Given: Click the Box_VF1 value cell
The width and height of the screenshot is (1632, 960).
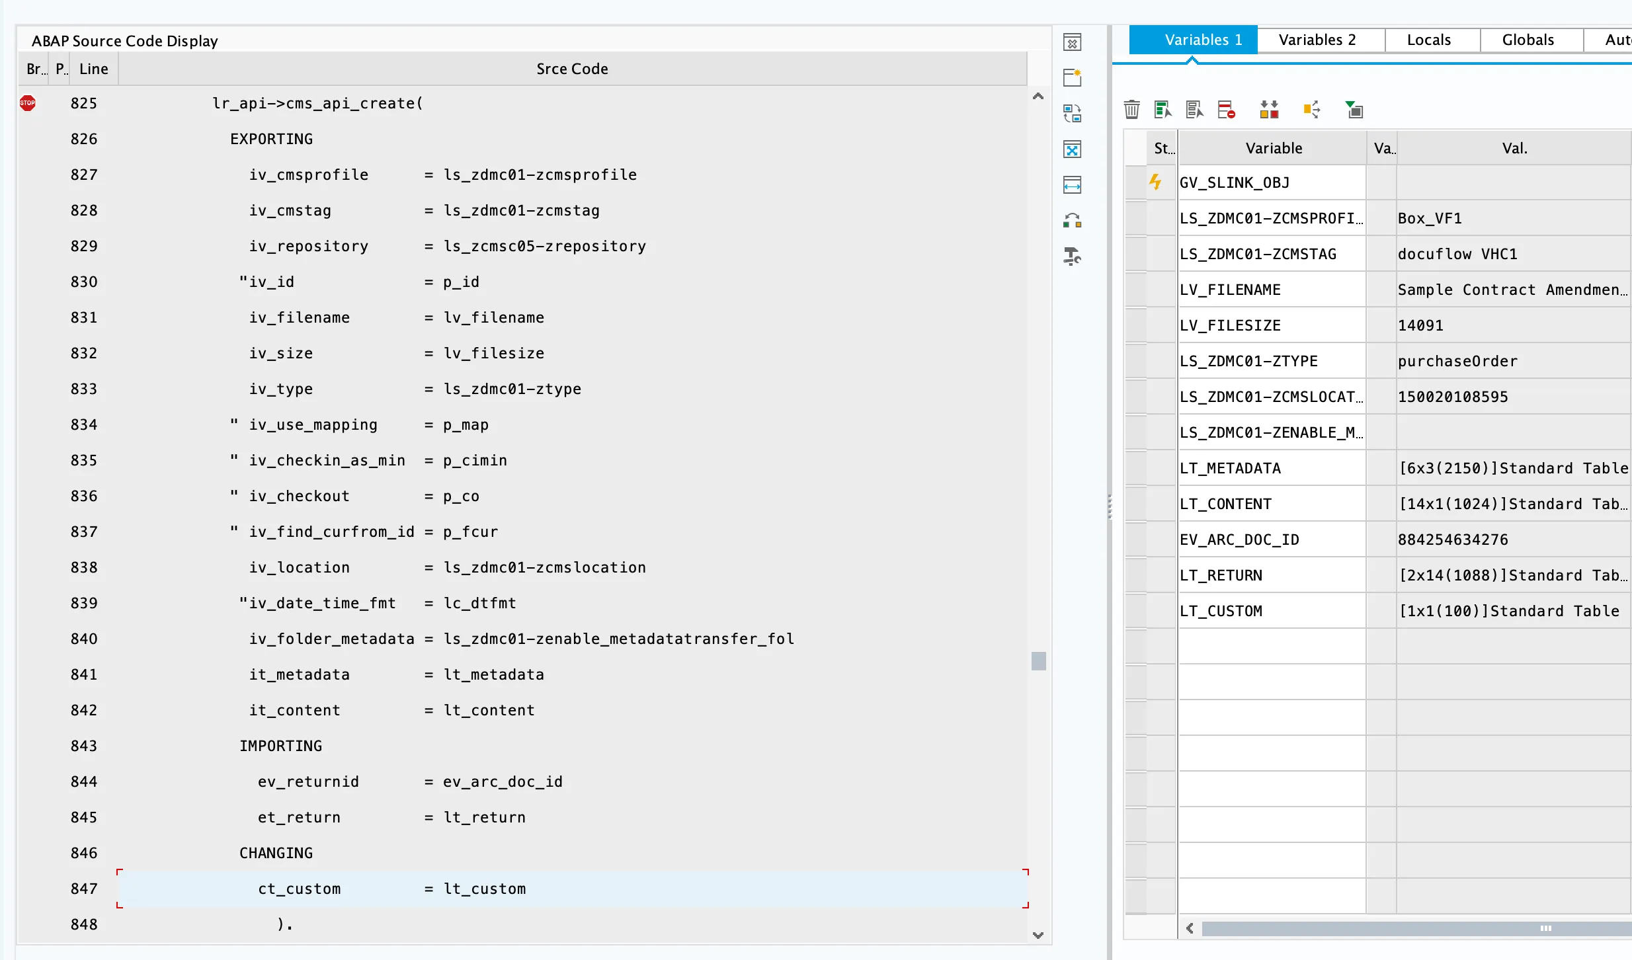Looking at the screenshot, I should tap(1514, 218).
